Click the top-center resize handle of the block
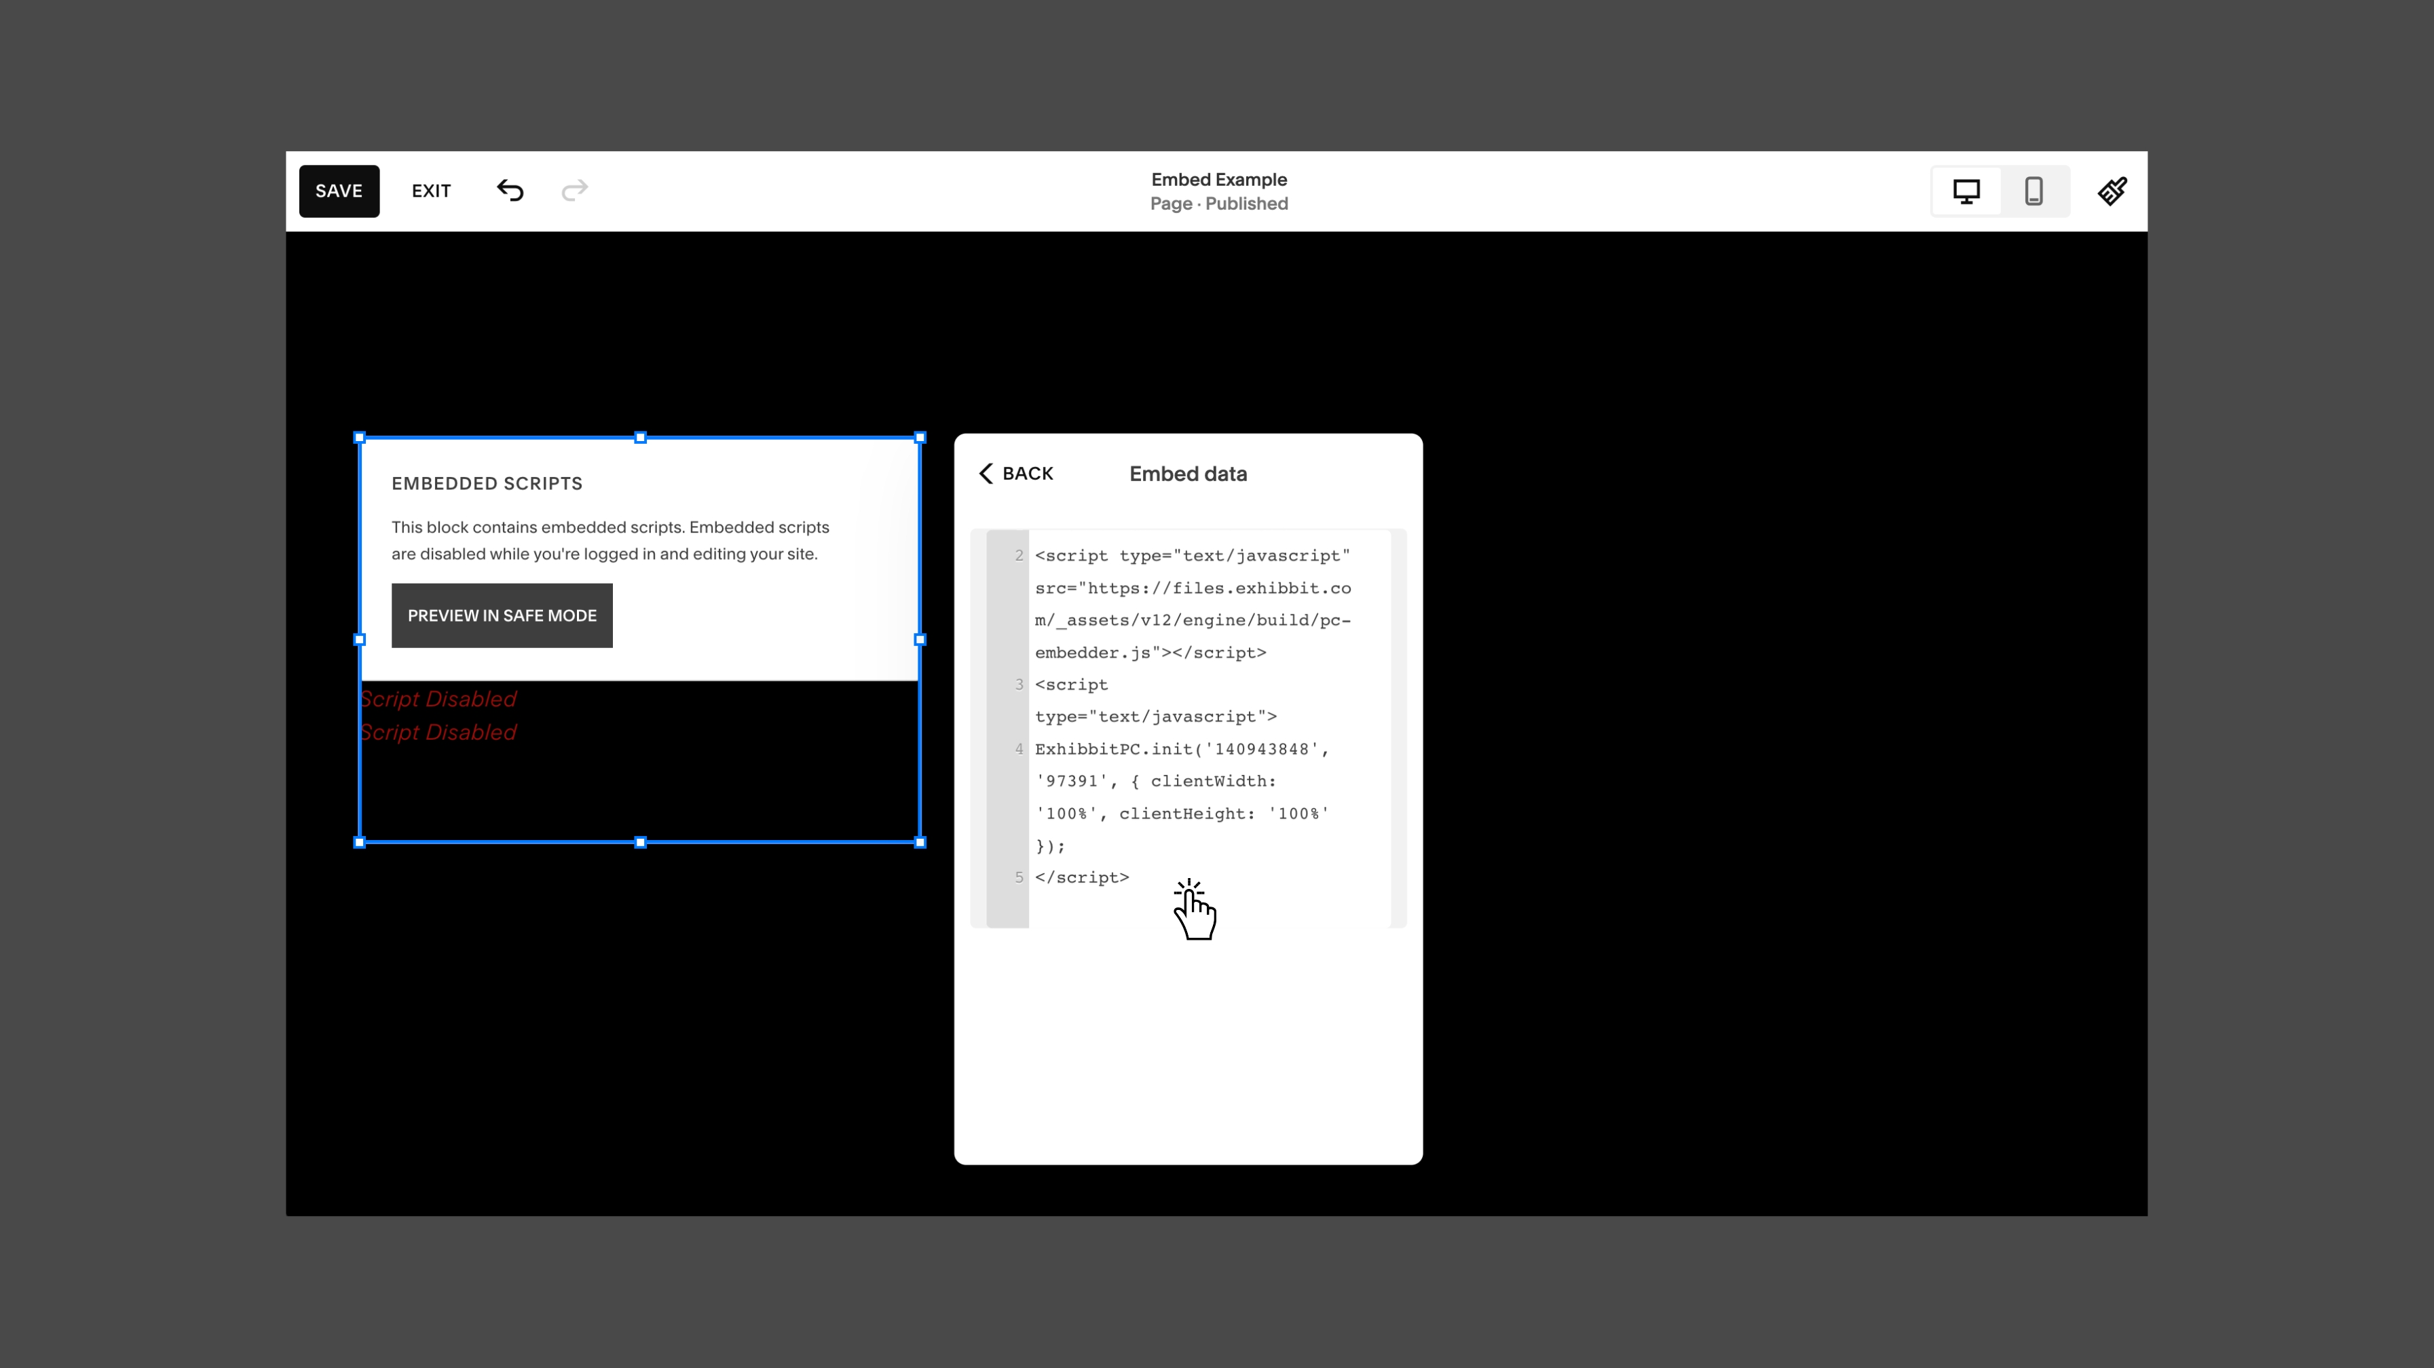The image size is (2434, 1368). [x=641, y=438]
